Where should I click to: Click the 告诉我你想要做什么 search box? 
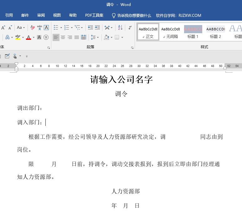tap(131, 15)
